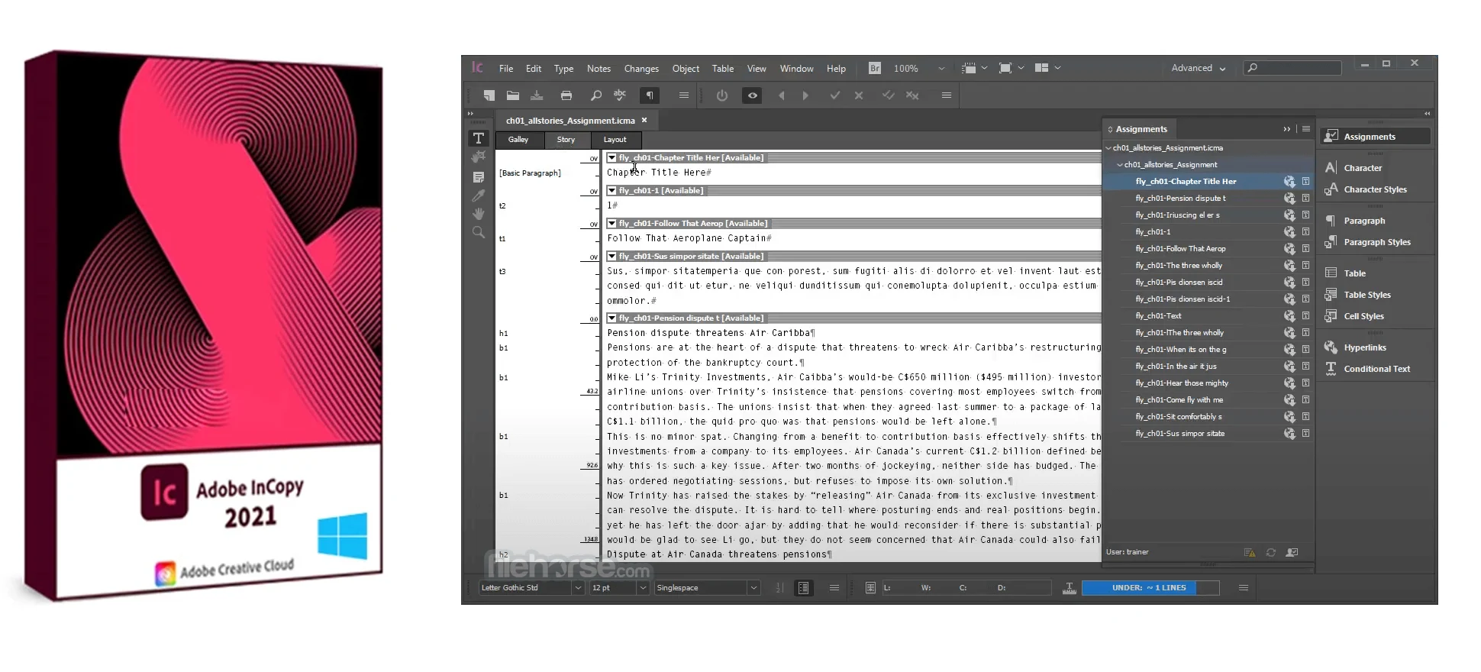Click in the Chapter Title Here text line

pyautogui.click(x=659, y=173)
